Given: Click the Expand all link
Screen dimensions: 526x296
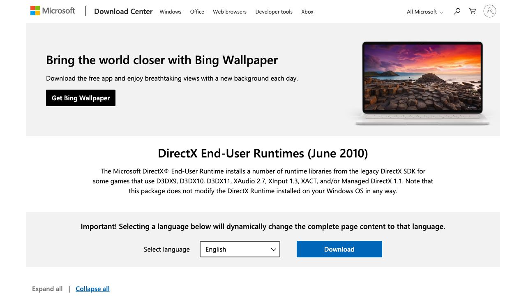Looking at the screenshot, I should pyautogui.click(x=47, y=289).
